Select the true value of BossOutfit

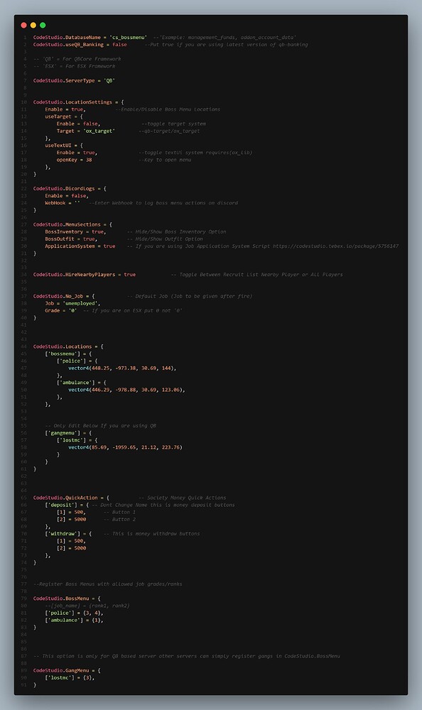point(89,239)
